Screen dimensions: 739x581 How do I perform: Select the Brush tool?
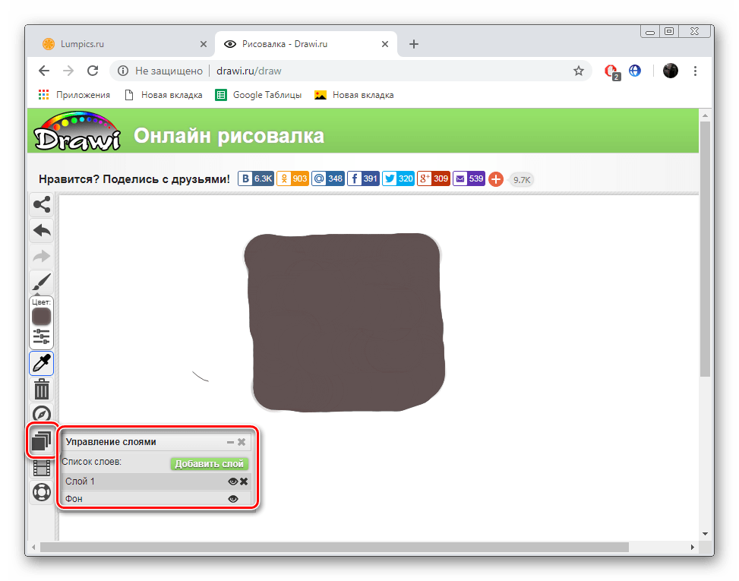(x=41, y=283)
